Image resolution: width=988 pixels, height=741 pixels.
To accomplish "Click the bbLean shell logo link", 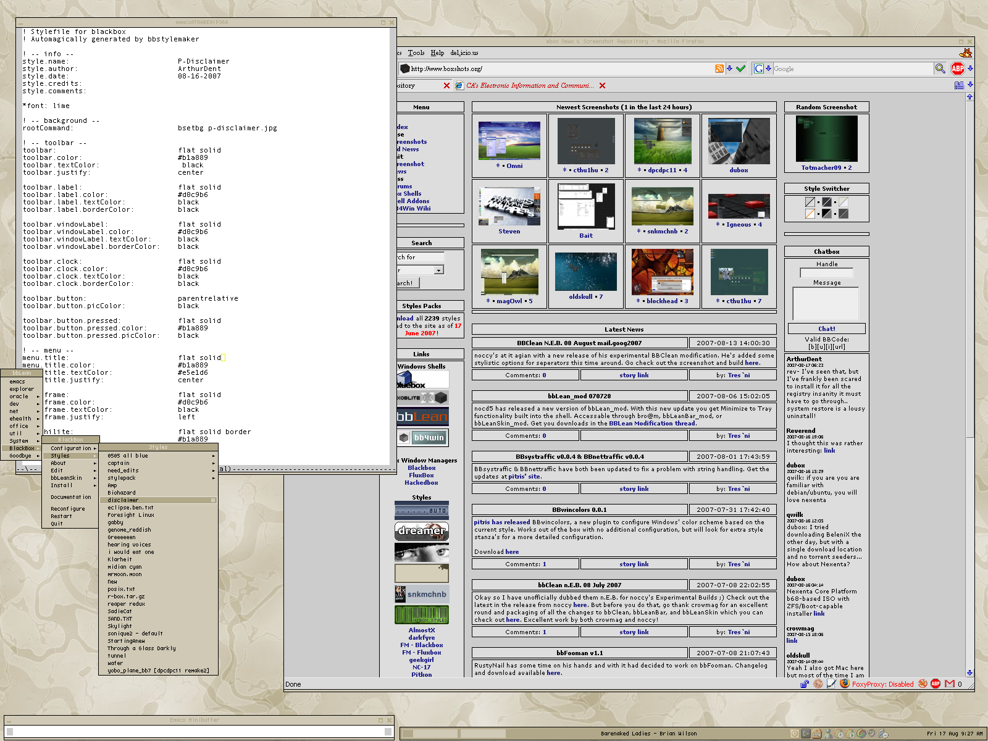I will point(422,417).
